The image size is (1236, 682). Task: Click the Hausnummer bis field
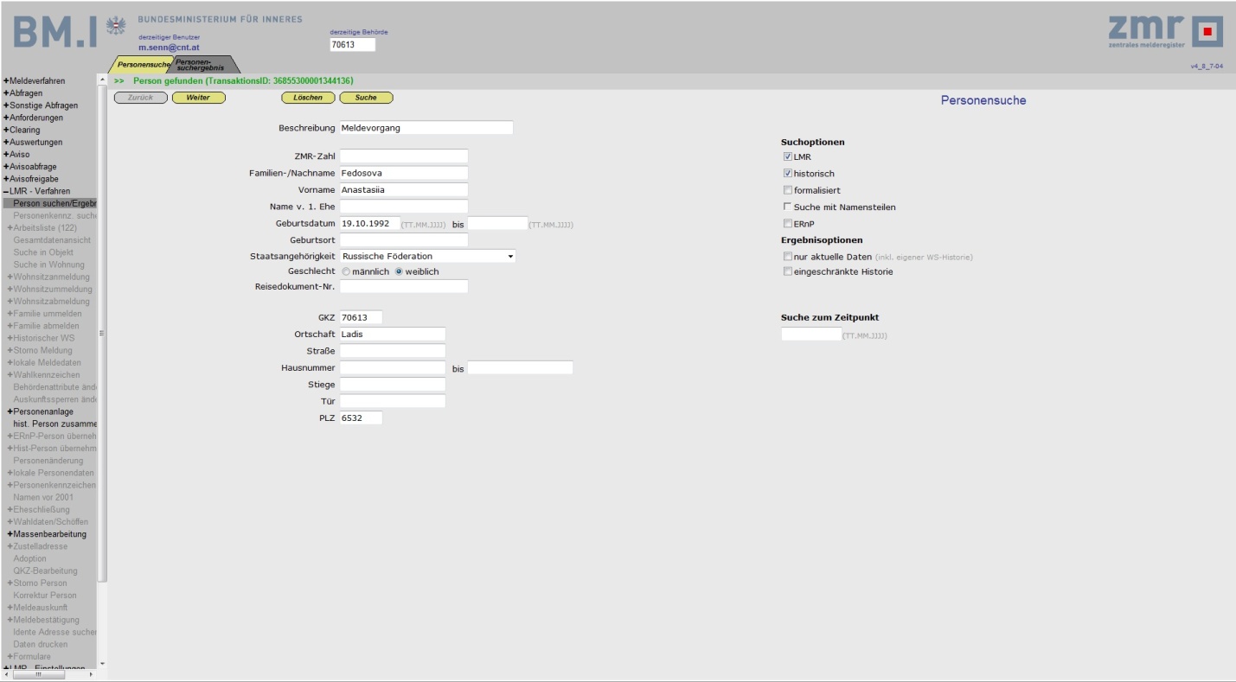tap(520, 368)
